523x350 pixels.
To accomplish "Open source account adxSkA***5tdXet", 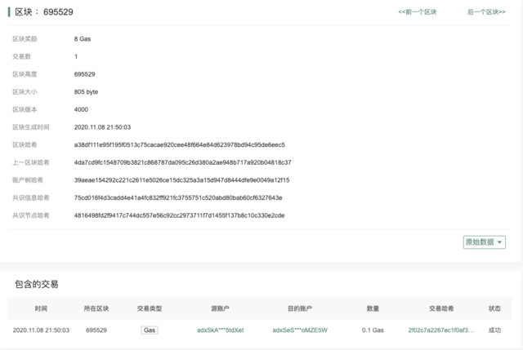I will [x=221, y=330].
